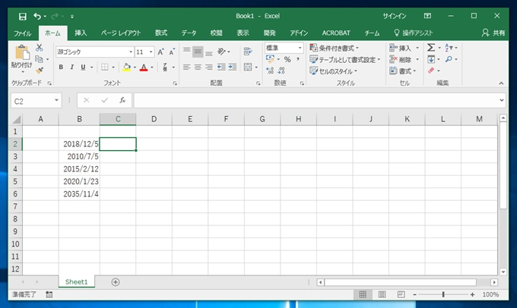Click the Wrap Text icon

(x=248, y=52)
